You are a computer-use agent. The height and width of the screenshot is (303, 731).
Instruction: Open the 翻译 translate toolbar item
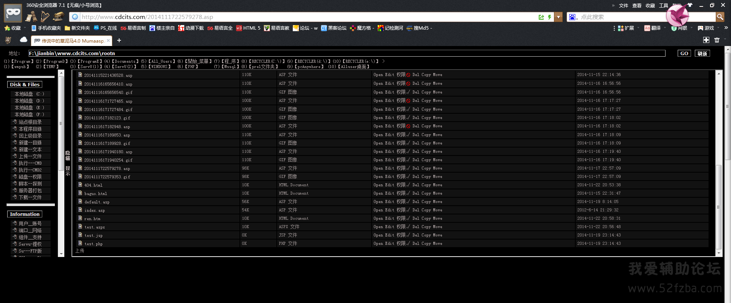click(x=653, y=28)
